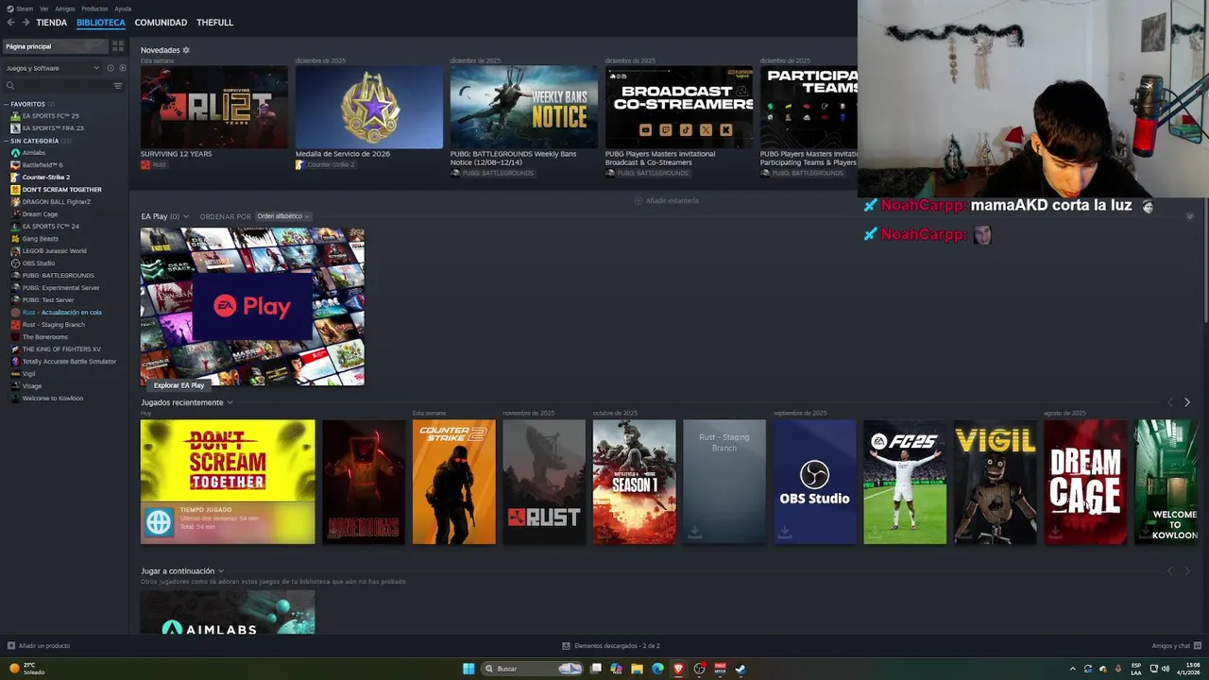Viewport: 1209px width, 680px height.
Task: Open the THEFULL profile tab
Action: 214,23
